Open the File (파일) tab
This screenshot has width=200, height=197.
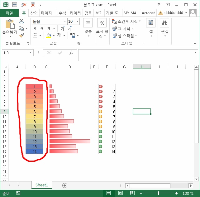click(x=9, y=13)
